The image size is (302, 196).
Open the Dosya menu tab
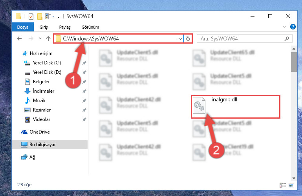pyautogui.click(x=23, y=27)
